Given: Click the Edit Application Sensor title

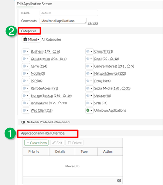Looking at the screenshot, I should click(34, 4).
